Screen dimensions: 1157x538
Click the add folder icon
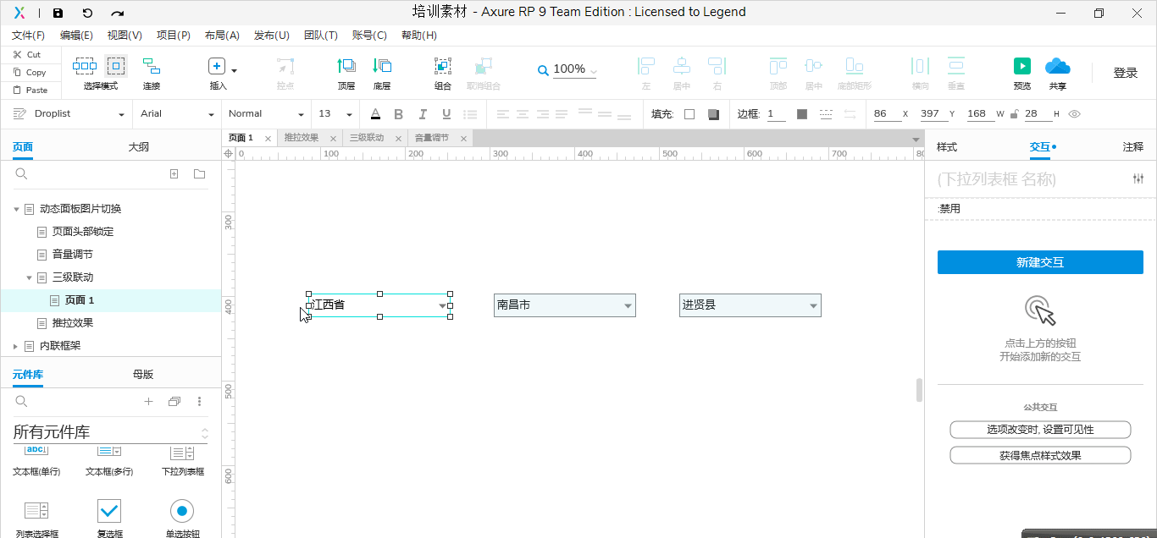(199, 174)
